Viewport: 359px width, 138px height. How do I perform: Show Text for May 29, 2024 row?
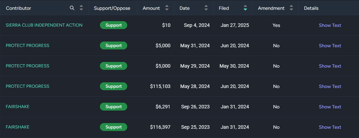click(x=330, y=66)
